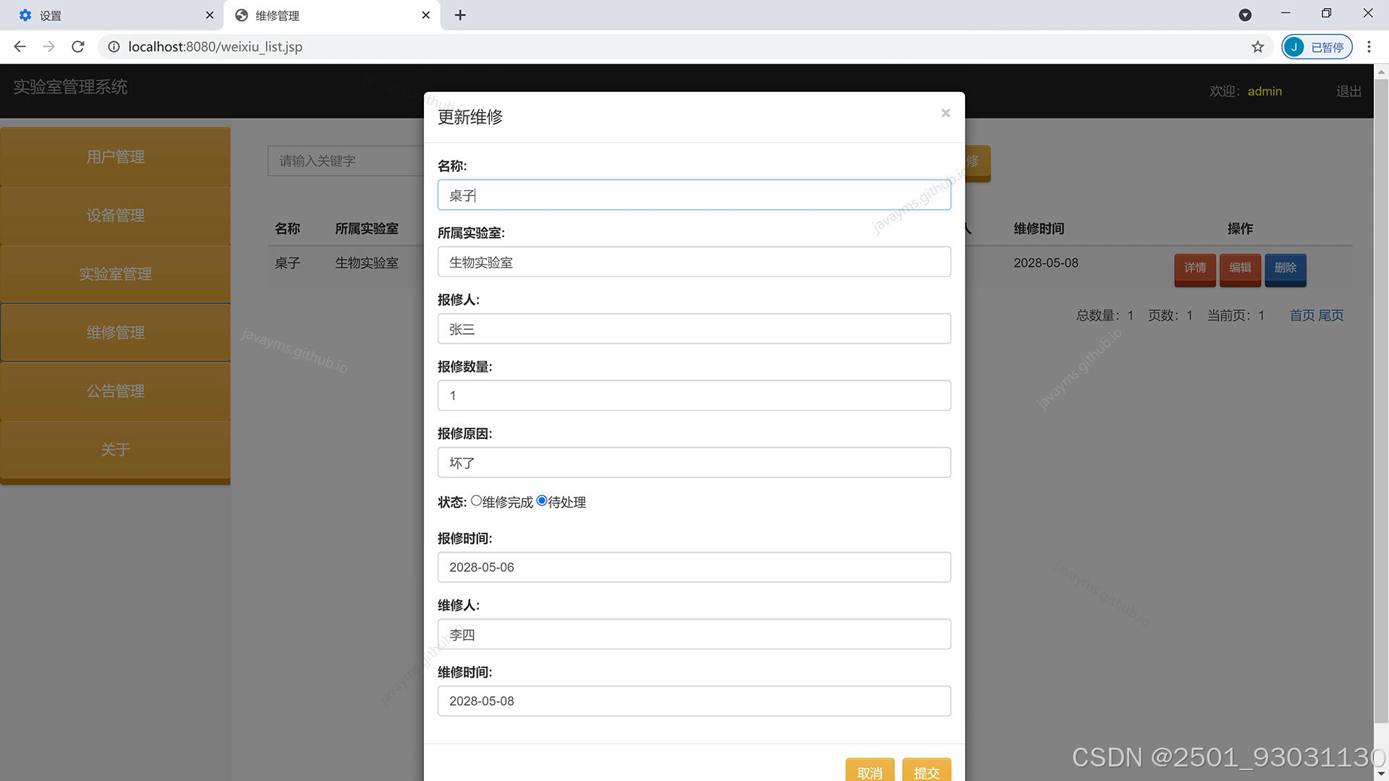Click the 提交 button
Viewport: 1389px width, 781px height.
point(926,771)
